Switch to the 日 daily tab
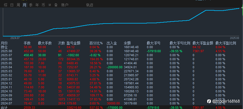243x109 pixels. [12, 5]
